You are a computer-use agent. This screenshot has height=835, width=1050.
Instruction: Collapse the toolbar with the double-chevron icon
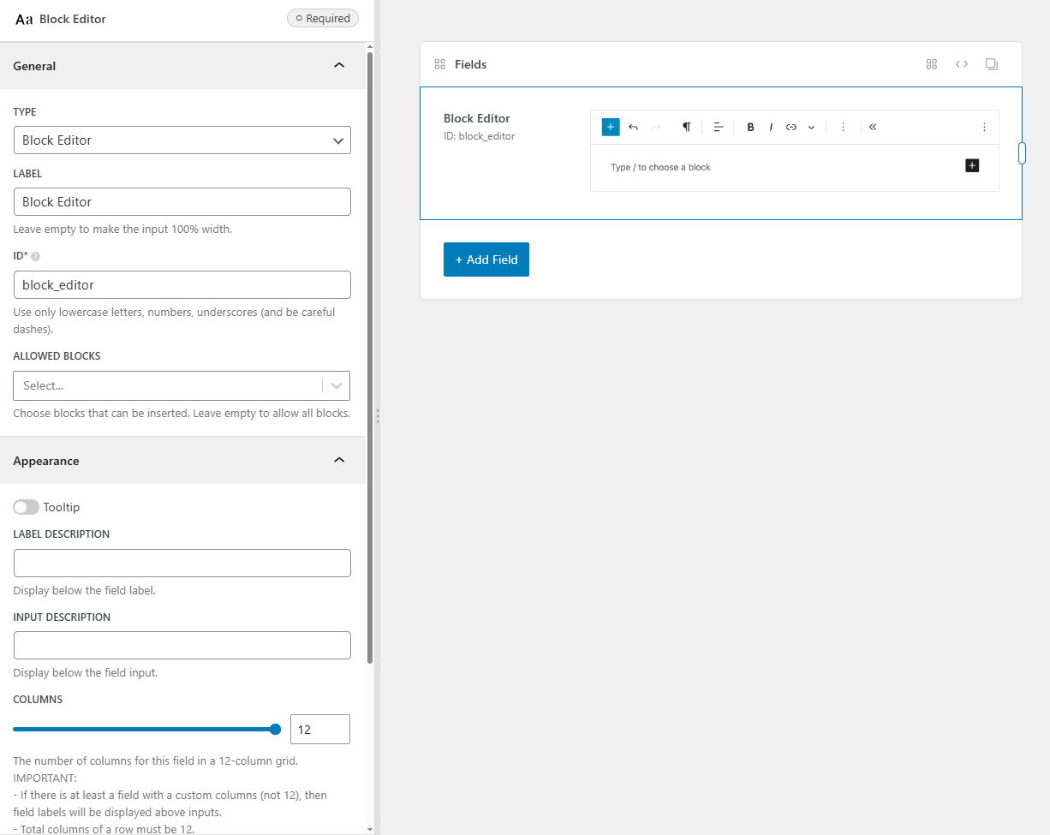pos(872,127)
